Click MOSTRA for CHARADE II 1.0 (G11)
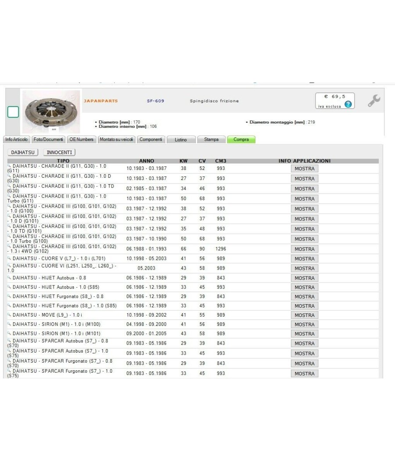Image resolution: width=395 pixels, height=461 pixels. [x=305, y=169]
